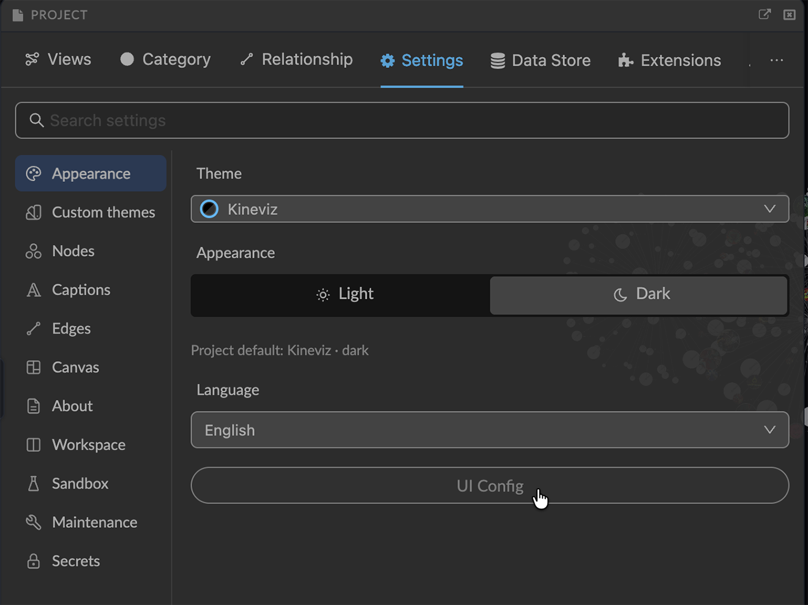
Task: Show more tabs via ellipsis menu
Action: 777,60
